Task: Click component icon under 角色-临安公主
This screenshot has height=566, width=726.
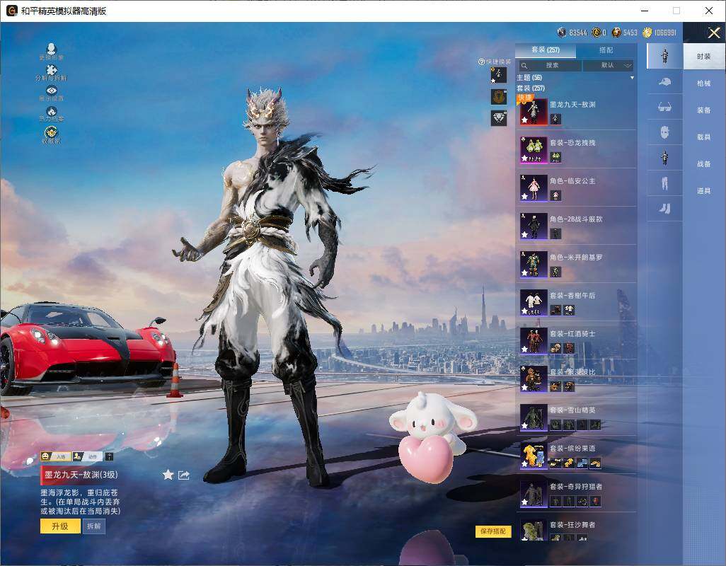Action: pyautogui.click(x=555, y=195)
